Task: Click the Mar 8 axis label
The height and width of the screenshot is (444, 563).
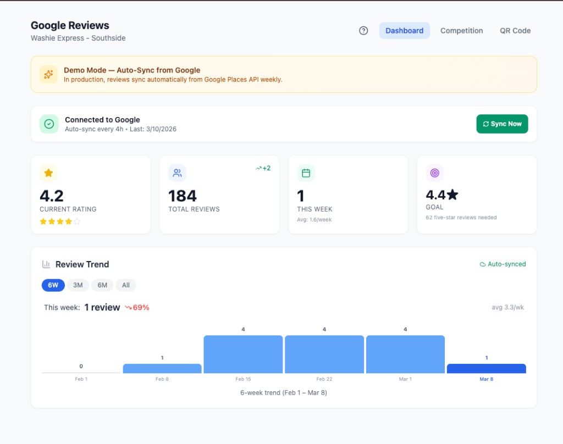Action: (x=487, y=379)
